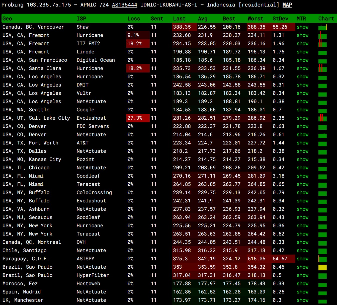Show MTR for Spain, Madrid NetActuate
The height and width of the screenshot is (305, 337).
click(x=302, y=292)
